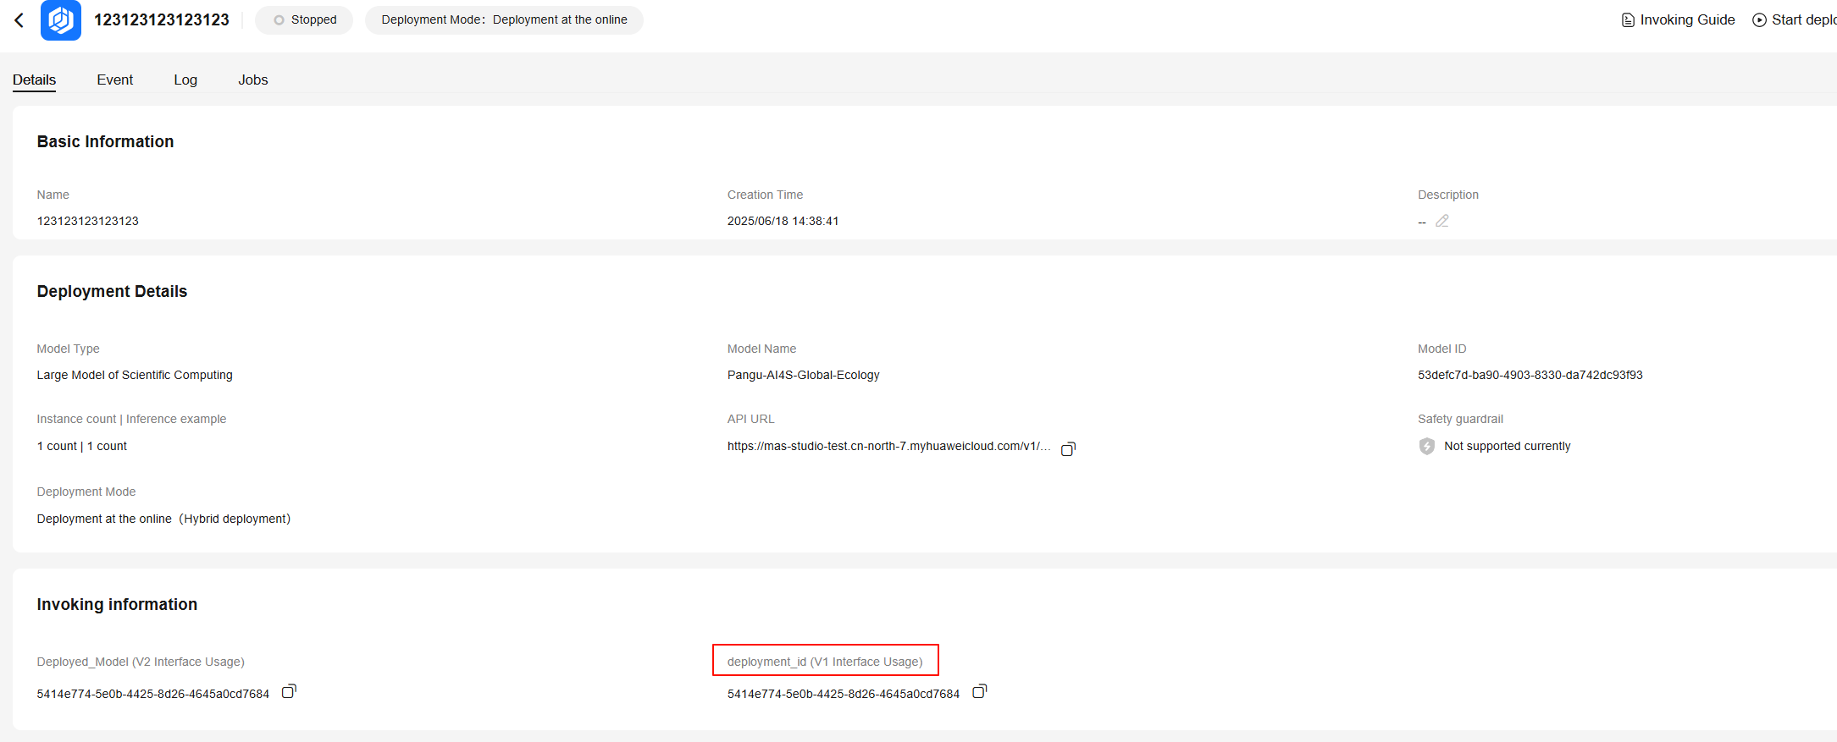Click the Safety guardrail shield icon
The image size is (1837, 742).
pos(1427,446)
